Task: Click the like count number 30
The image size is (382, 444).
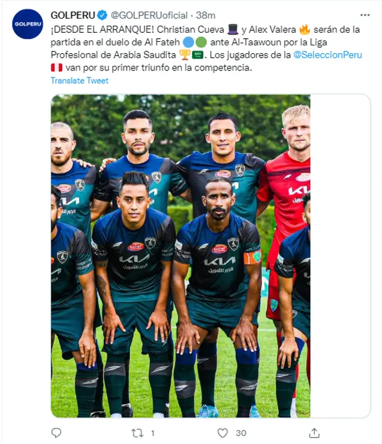Action: click(x=241, y=433)
